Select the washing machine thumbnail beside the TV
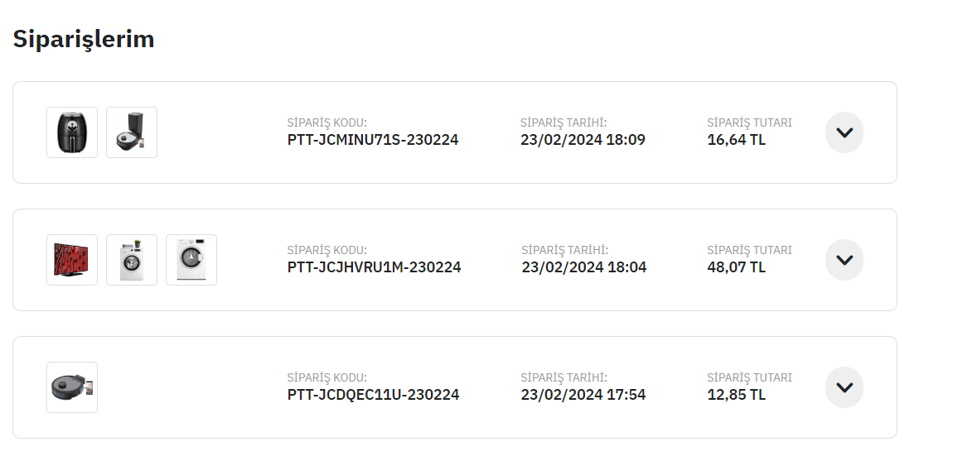The width and height of the screenshot is (953, 466). [132, 260]
